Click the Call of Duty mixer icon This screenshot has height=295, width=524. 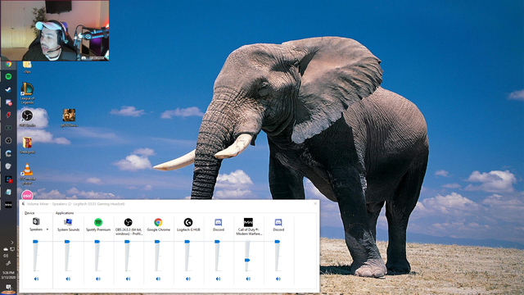click(248, 222)
